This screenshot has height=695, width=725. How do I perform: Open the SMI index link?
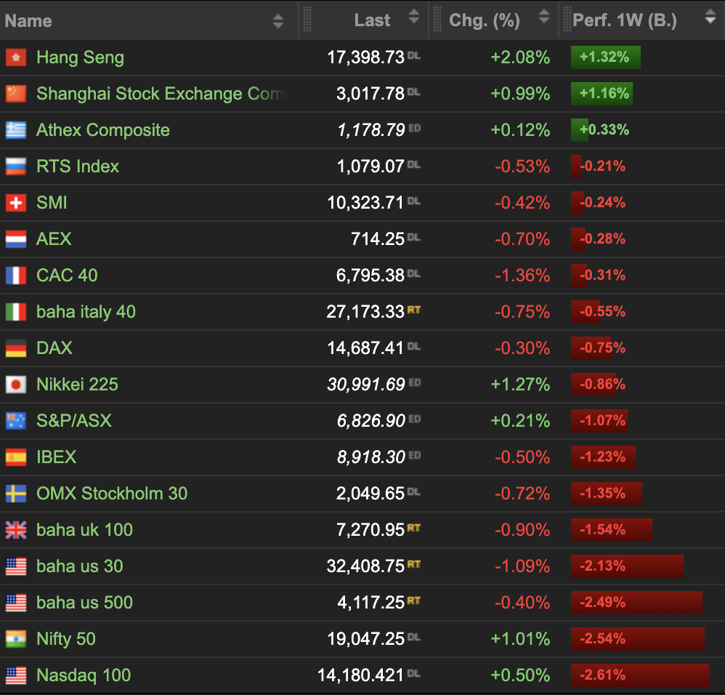[52, 203]
